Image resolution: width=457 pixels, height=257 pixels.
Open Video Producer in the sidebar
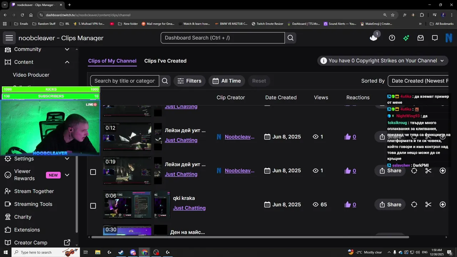pyautogui.click(x=31, y=75)
